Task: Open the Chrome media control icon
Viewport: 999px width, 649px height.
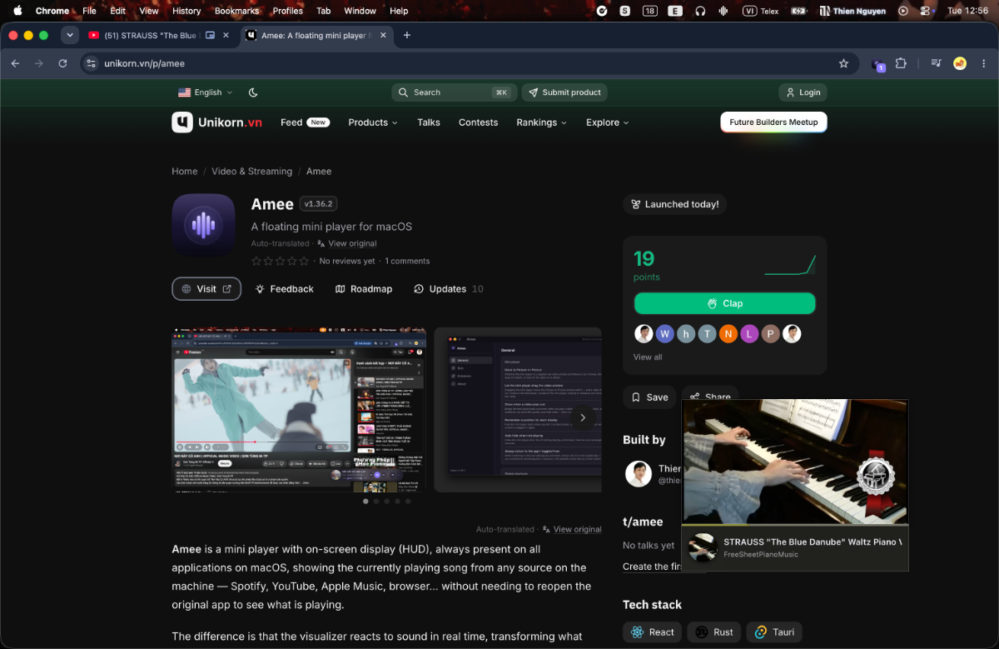Action: 937,63
